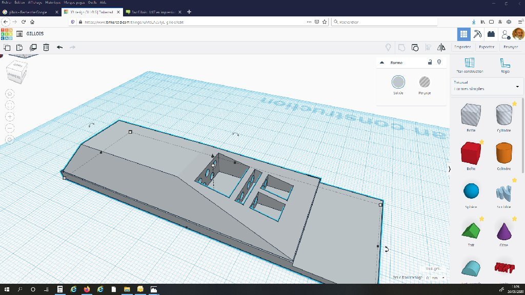Screen dimensions: 525x295
Task: Open the Fichier menu
Action: (7, 3)
